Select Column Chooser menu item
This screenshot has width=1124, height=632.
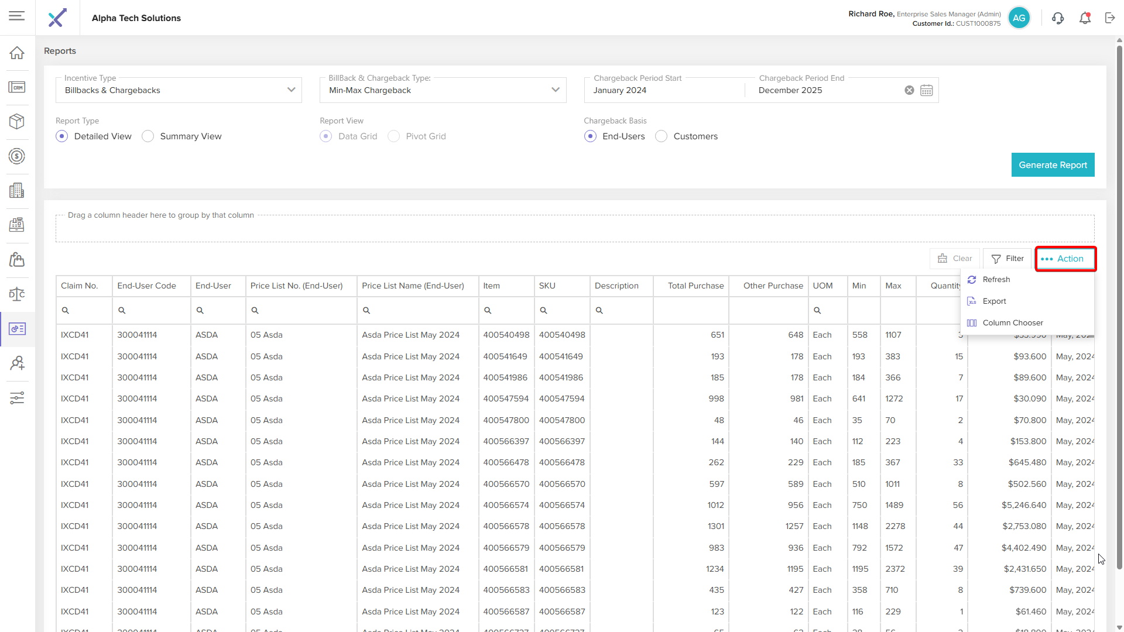coord(1012,323)
